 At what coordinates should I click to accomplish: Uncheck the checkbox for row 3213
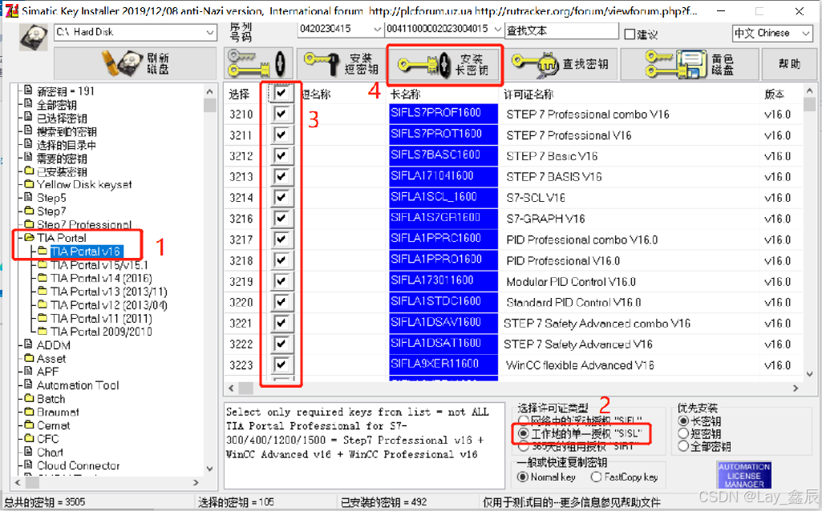click(x=281, y=176)
